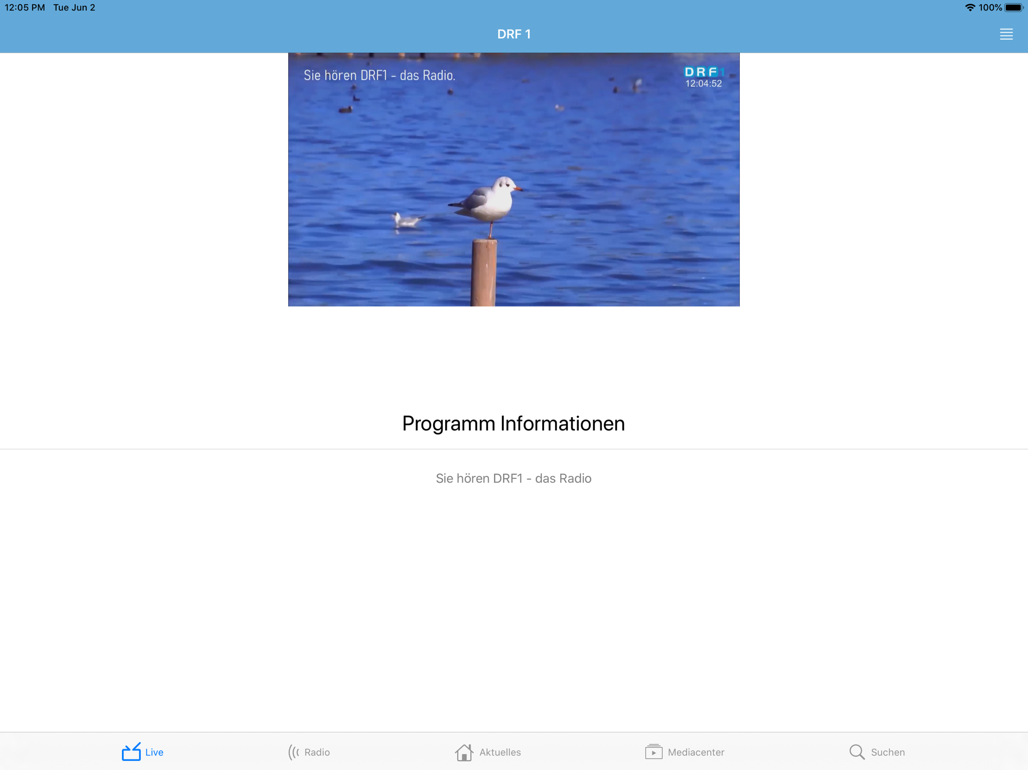Tap the 12:05 PM clock in status bar
1028x770 pixels.
[25, 8]
